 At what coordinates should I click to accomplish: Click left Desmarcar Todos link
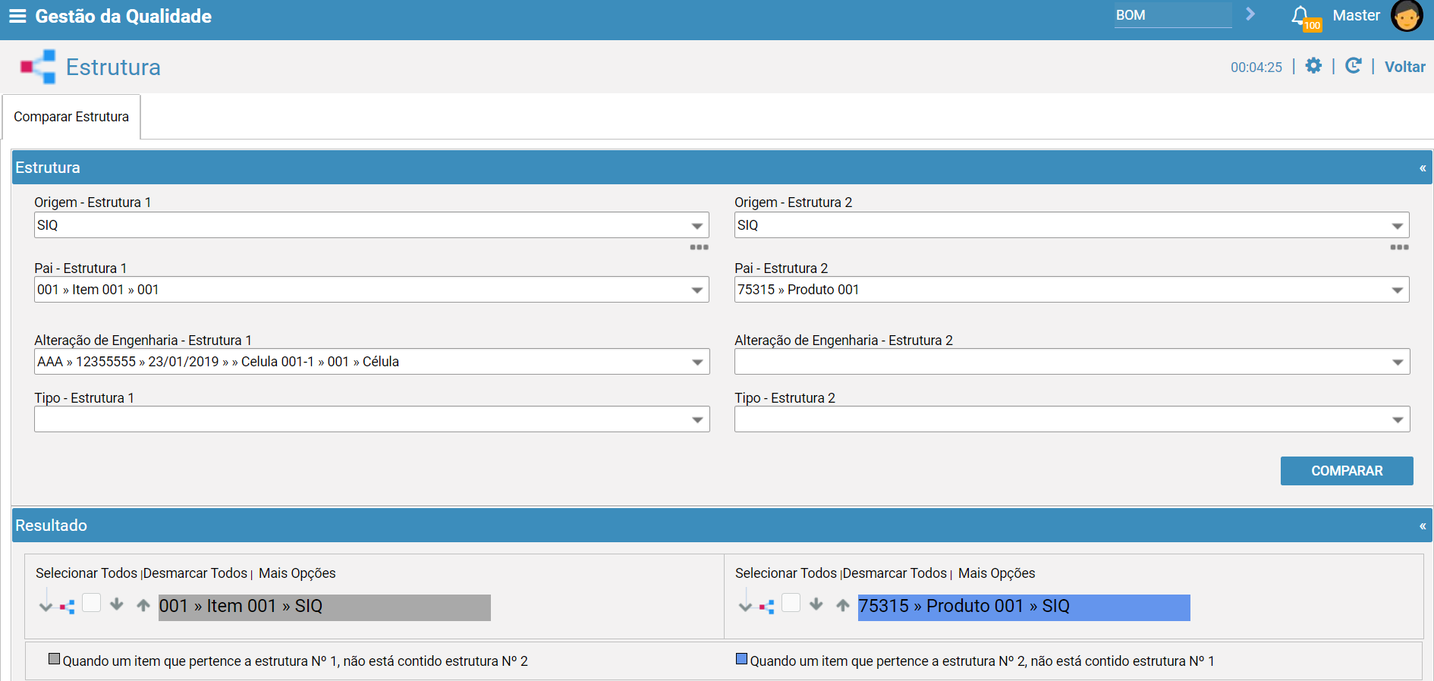click(x=195, y=573)
